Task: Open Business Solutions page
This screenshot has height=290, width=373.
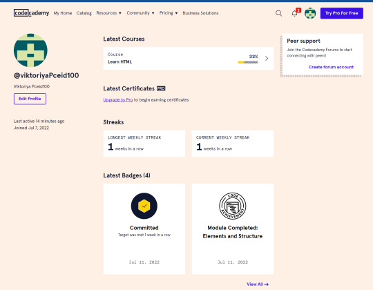Action: coord(200,13)
